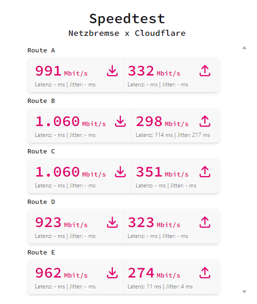Viewport: 257px width, 304px height.
Task: Click the Route B 1.060 Mbit/s download value
Action: pyautogui.click(x=70, y=122)
